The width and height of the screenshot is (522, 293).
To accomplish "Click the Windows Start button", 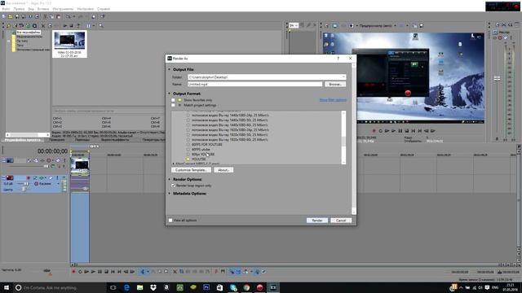I will point(6,287).
